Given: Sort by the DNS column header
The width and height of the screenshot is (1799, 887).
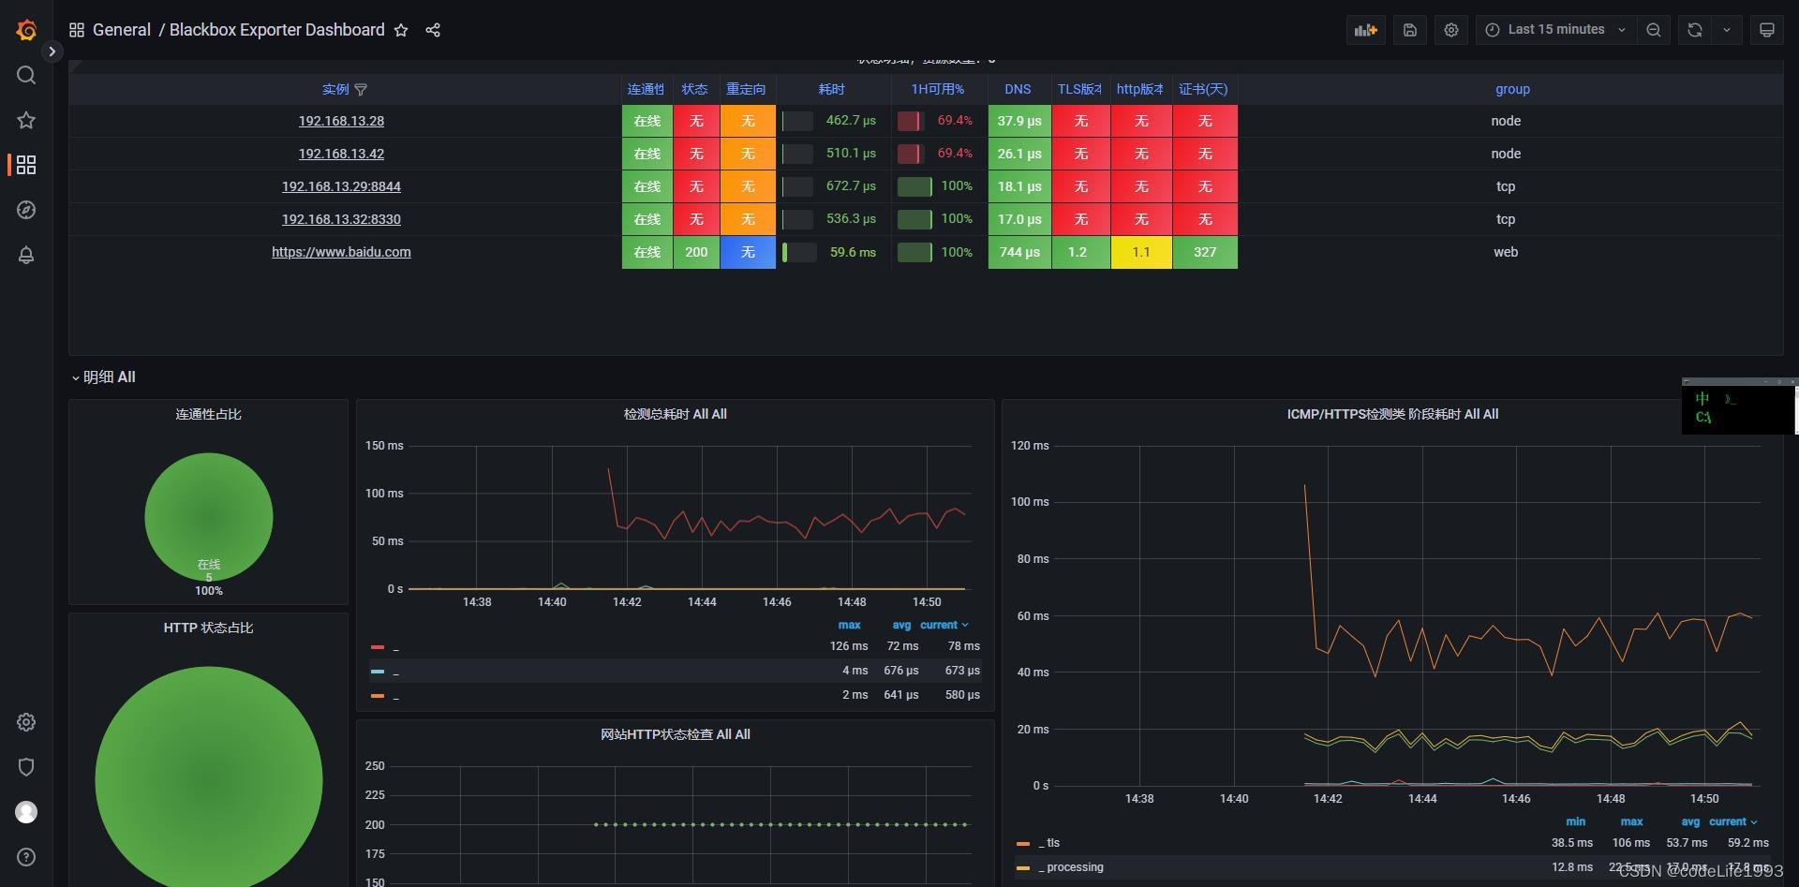Looking at the screenshot, I should [x=1018, y=89].
